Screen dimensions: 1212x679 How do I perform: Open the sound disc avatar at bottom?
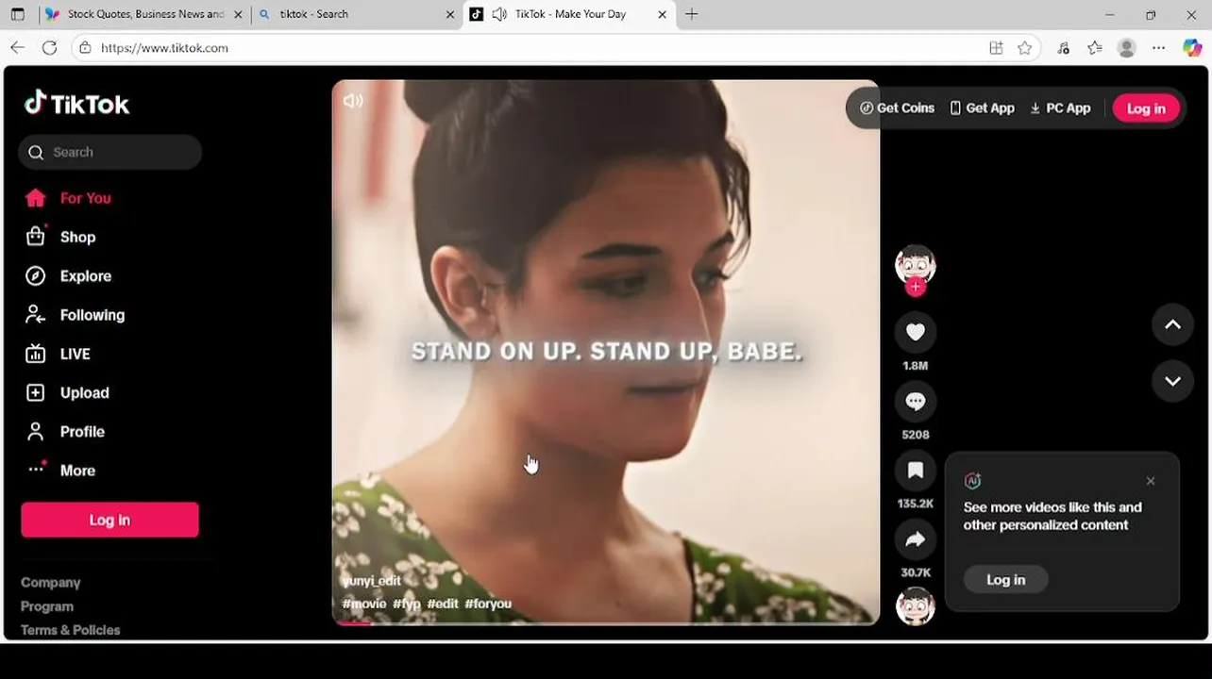tap(916, 606)
